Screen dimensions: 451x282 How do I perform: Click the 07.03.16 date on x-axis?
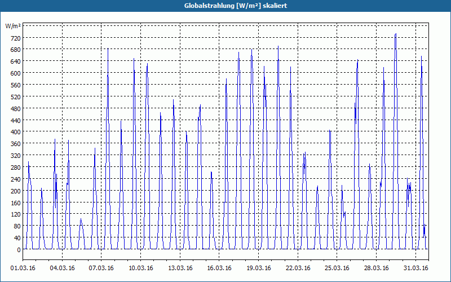coord(101,268)
